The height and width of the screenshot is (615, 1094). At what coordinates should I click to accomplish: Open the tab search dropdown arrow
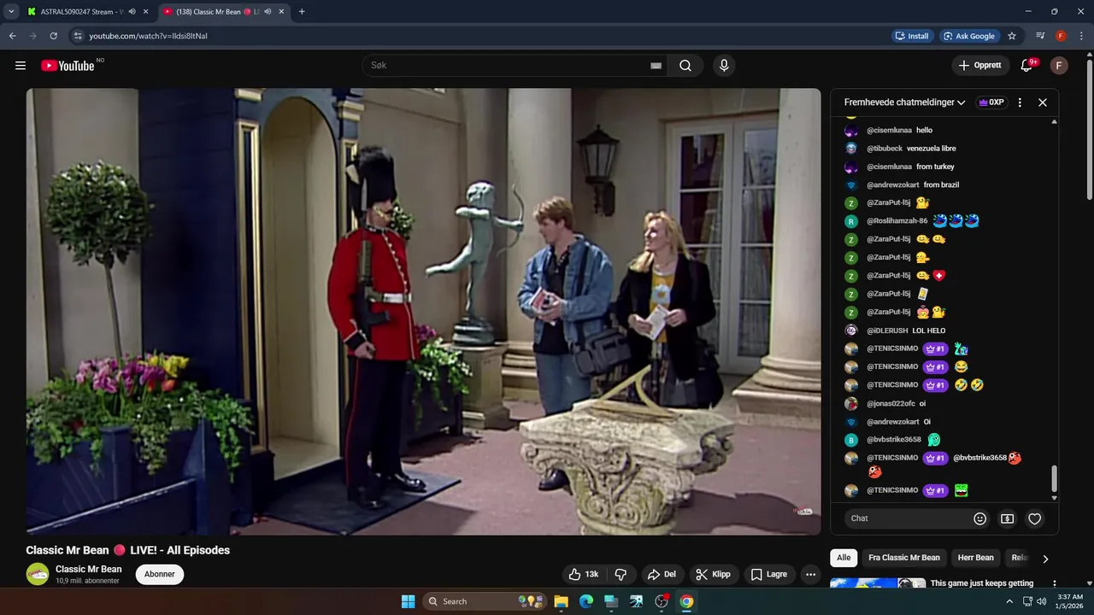[11, 12]
